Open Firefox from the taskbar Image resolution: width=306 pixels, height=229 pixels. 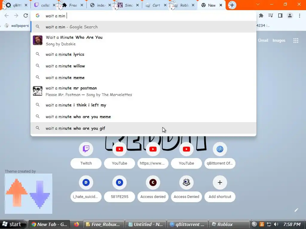pos(76,224)
